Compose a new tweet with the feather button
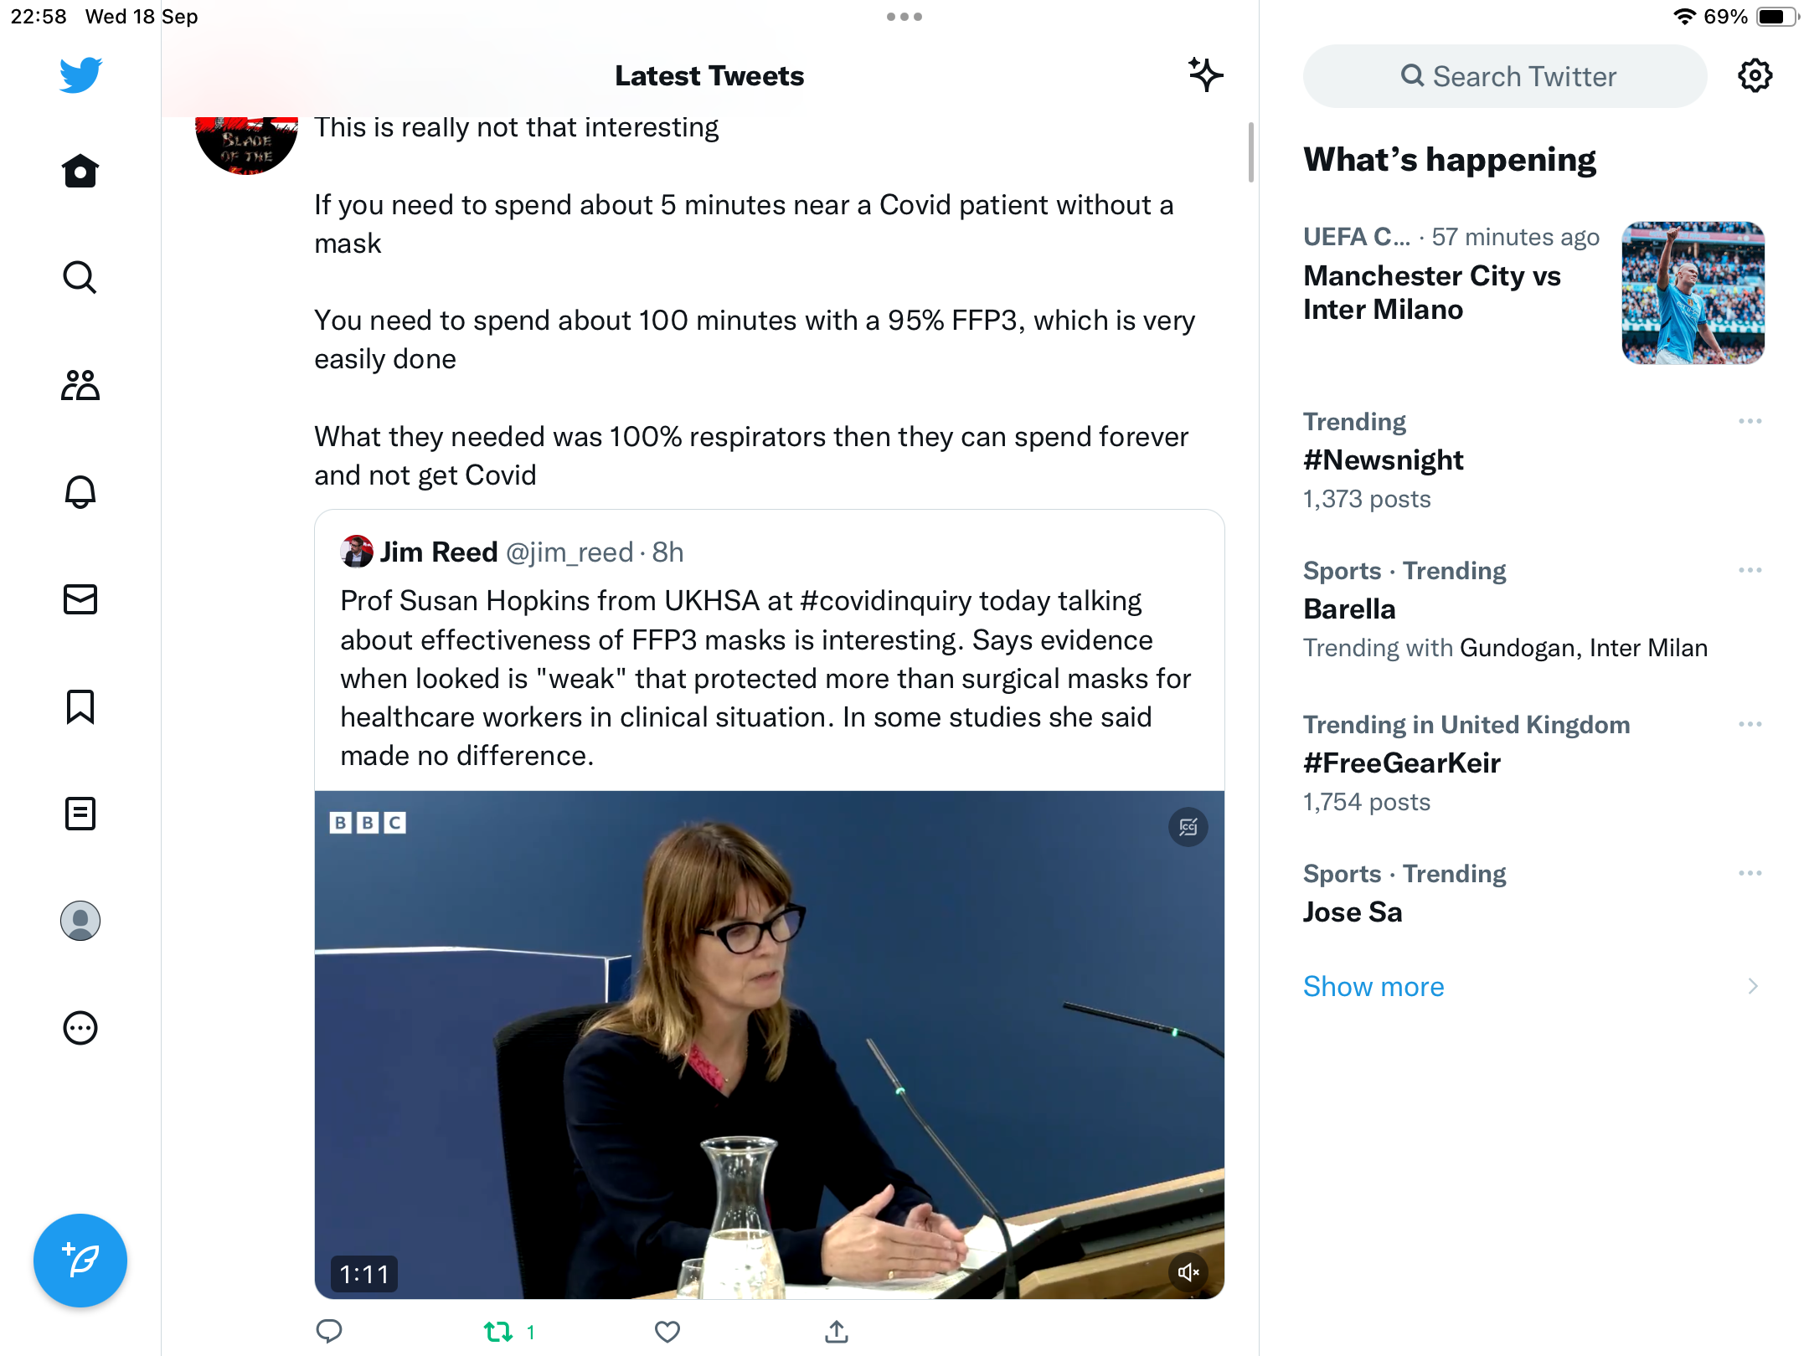This screenshot has width=1809, height=1356. pyautogui.click(x=80, y=1260)
